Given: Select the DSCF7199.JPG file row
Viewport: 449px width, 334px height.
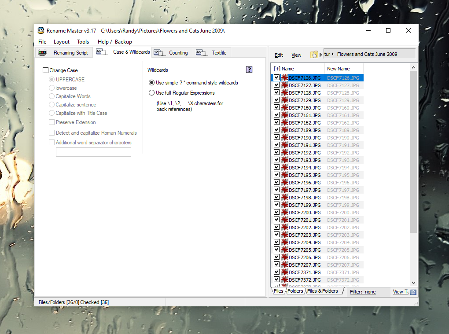Looking at the screenshot, I should pyautogui.click(x=317, y=205).
